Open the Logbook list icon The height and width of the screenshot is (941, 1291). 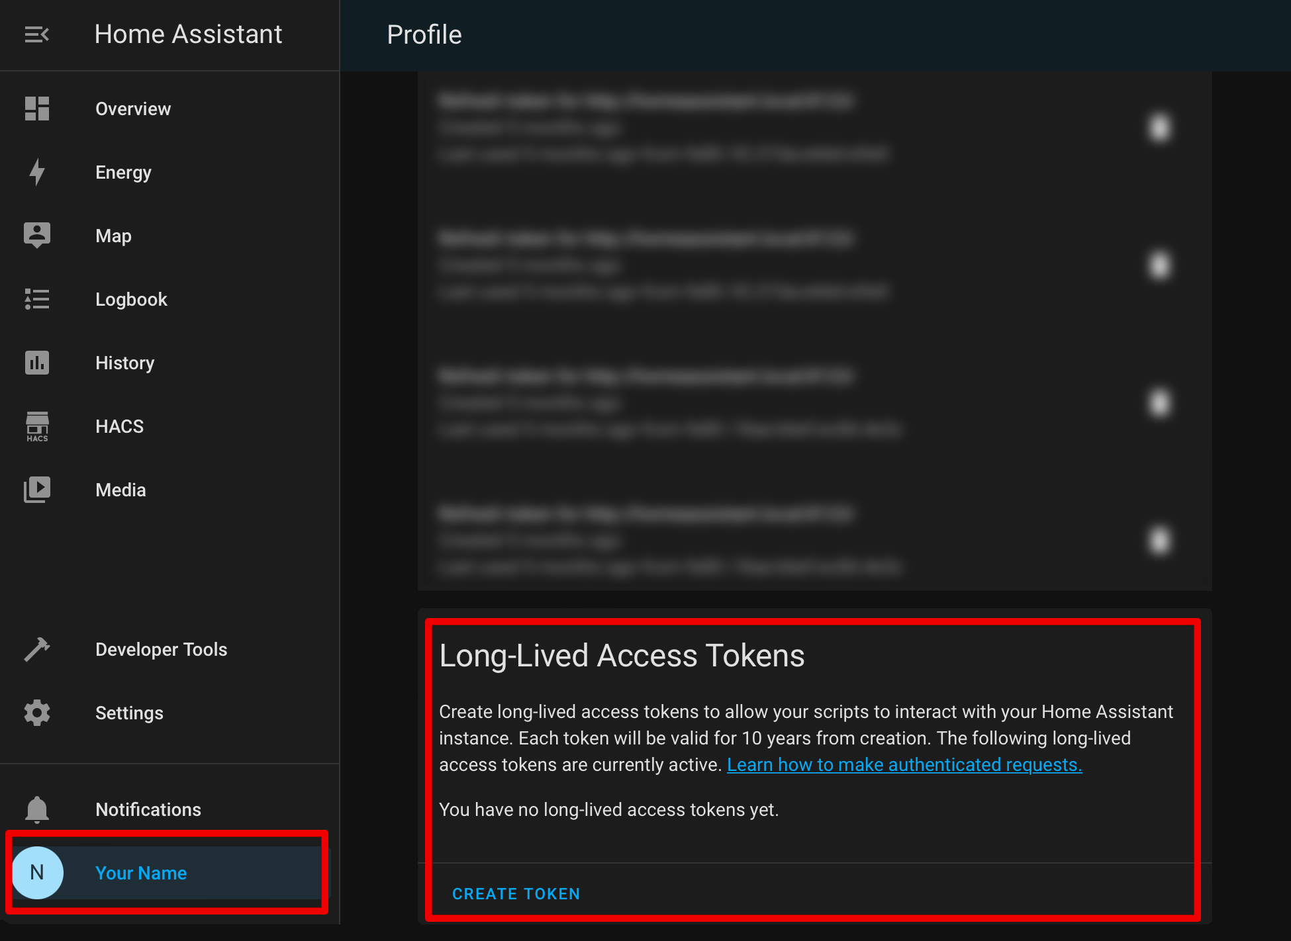pyautogui.click(x=37, y=298)
